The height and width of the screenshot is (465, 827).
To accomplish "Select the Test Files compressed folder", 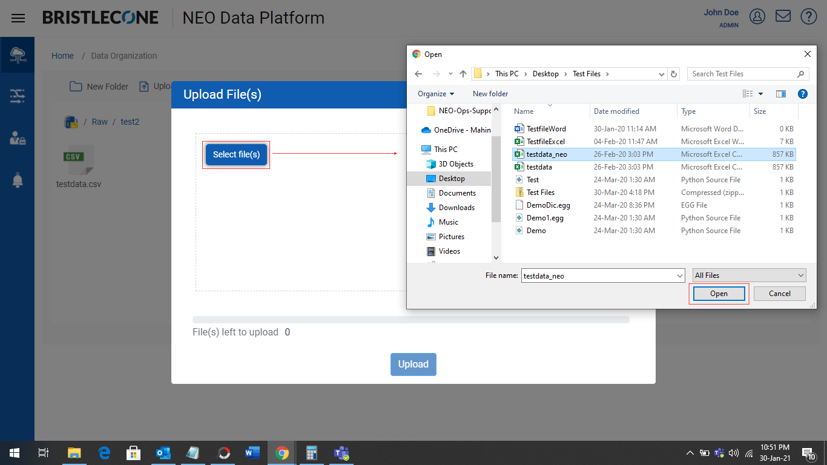I will [x=654, y=193].
